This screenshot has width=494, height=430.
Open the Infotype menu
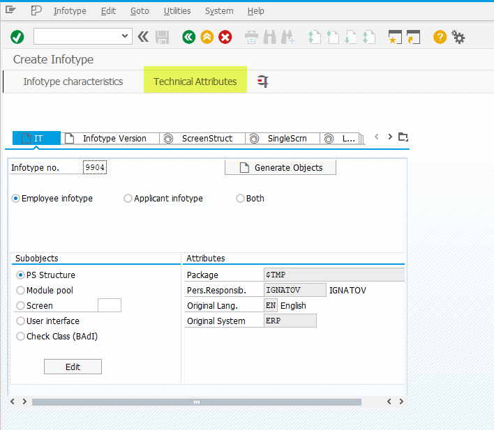pyautogui.click(x=70, y=11)
